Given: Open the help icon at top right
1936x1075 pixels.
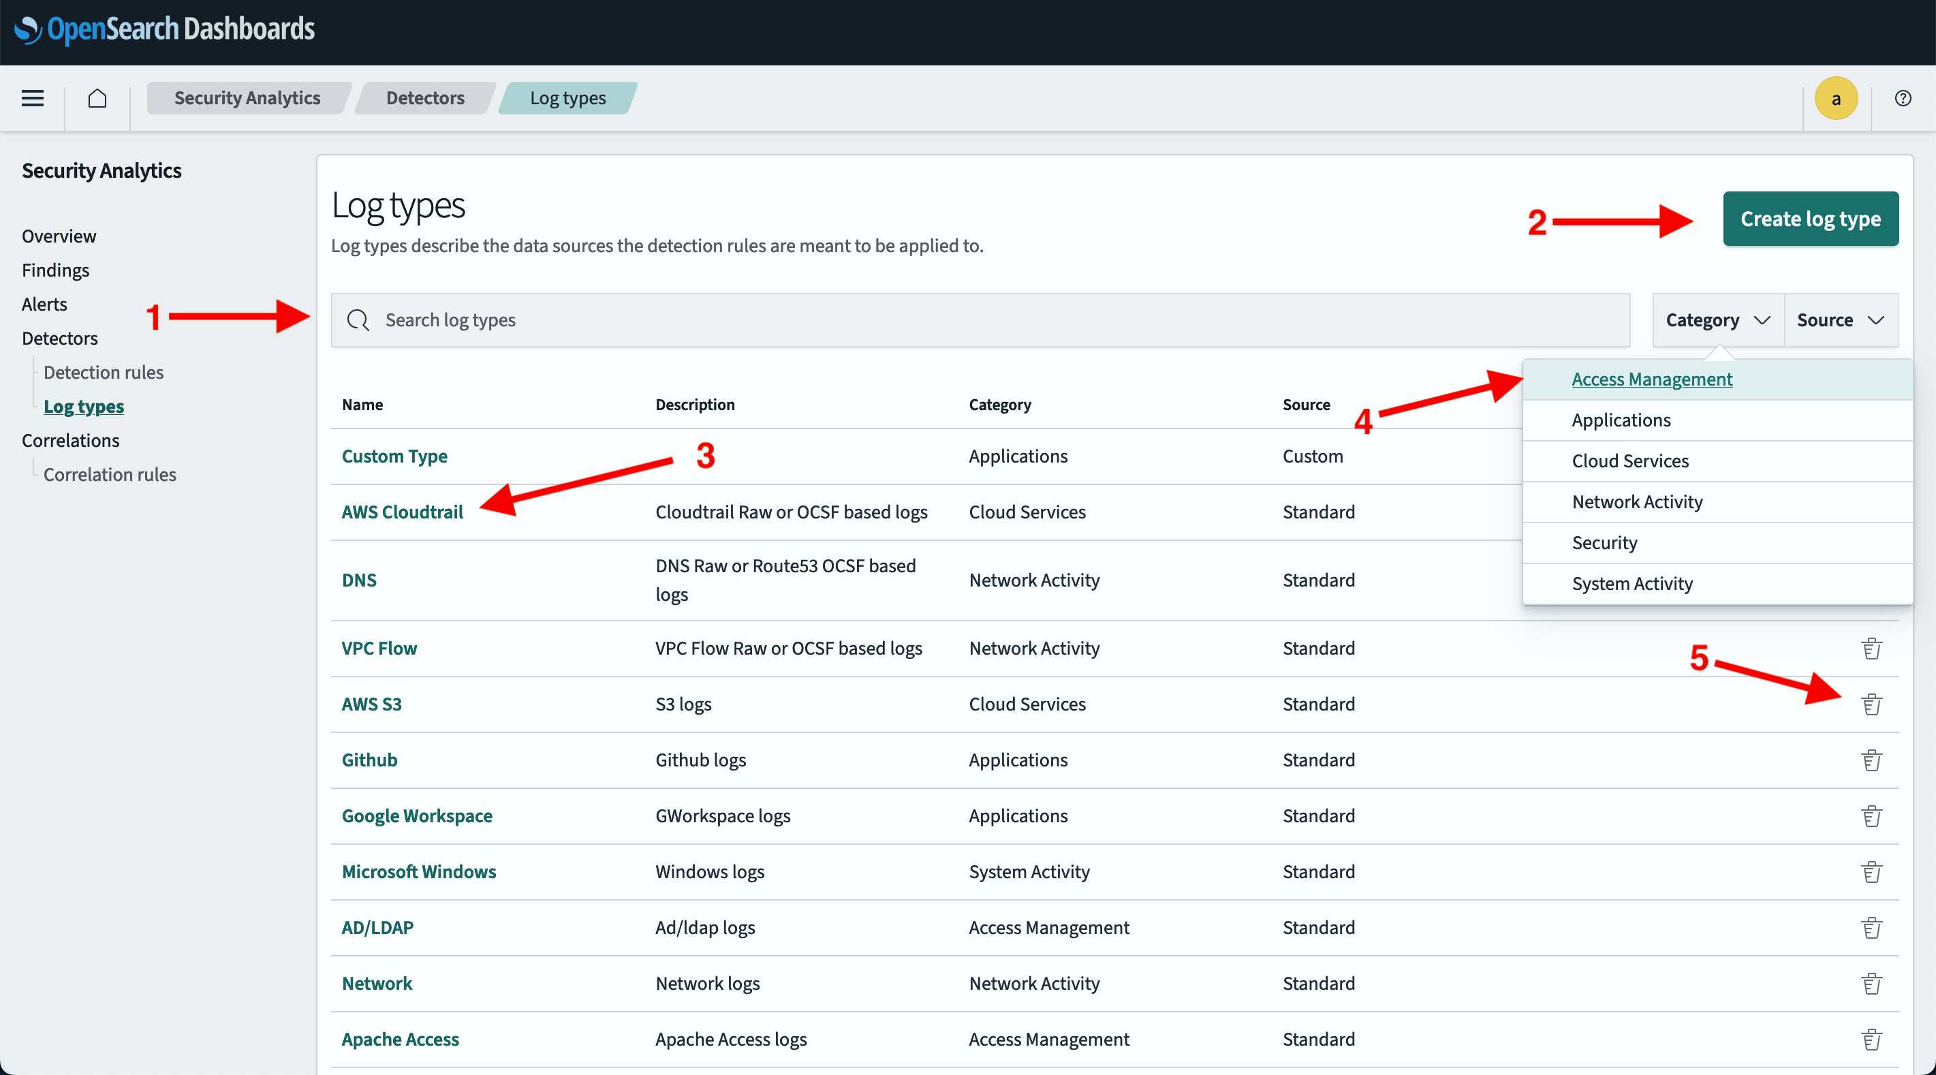Looking at the screenshot, I should [1902, 97].
